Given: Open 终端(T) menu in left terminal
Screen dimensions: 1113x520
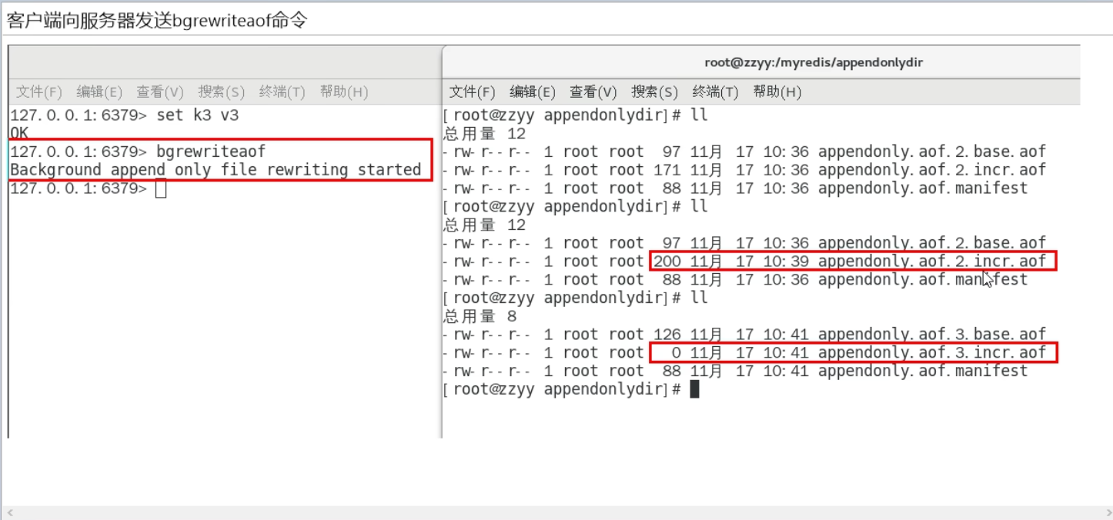Looking at the screenshot, I should pos(282,92).
